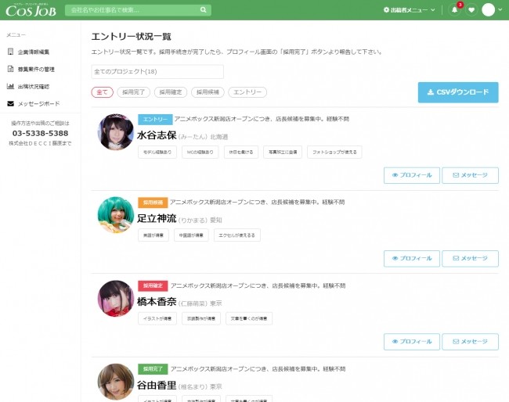The image size is (509, 402).
Task: Select the 全て filter pill
Action: 102,92
